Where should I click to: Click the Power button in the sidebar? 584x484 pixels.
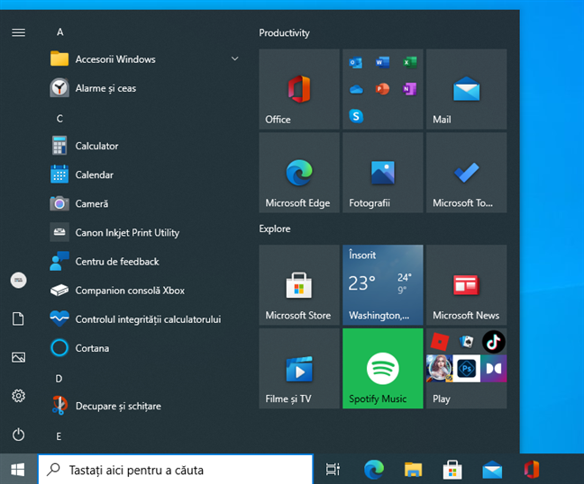[x=18, y=435]
